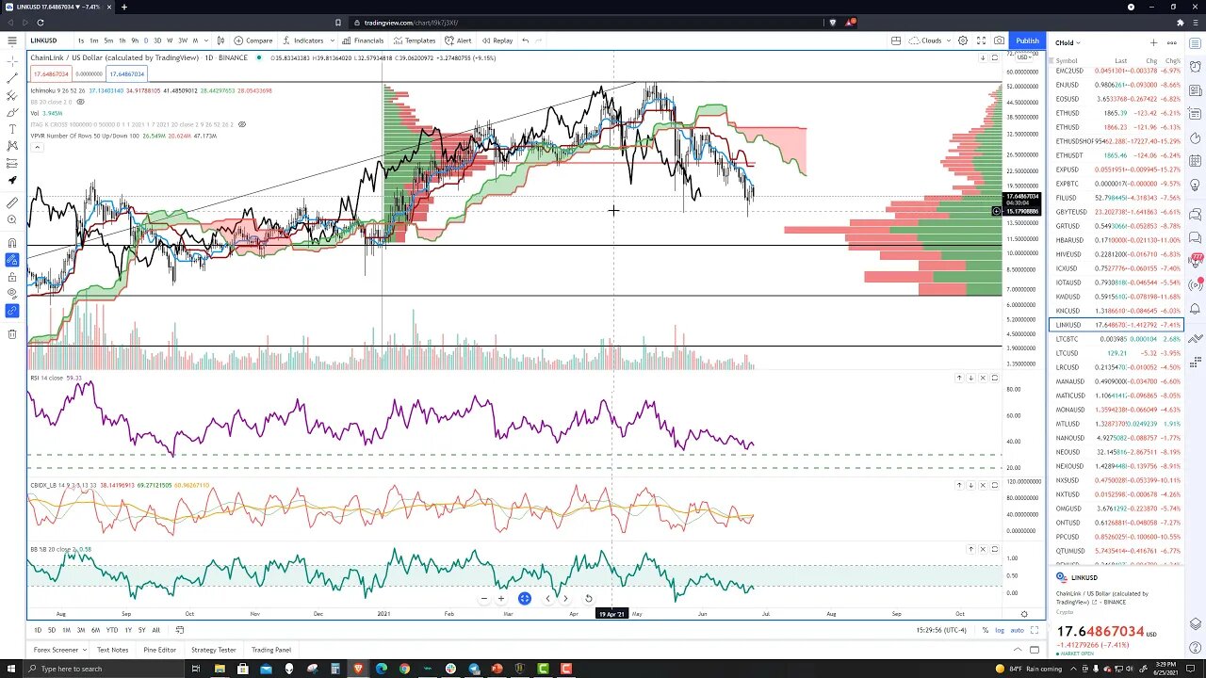Reset the chart view
1206x678 pixels.
point(589,598)
